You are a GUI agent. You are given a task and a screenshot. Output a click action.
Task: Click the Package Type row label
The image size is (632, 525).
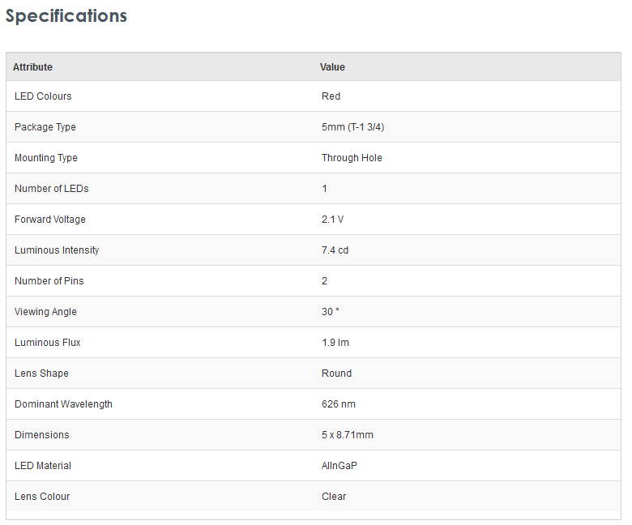coord(45,127)
